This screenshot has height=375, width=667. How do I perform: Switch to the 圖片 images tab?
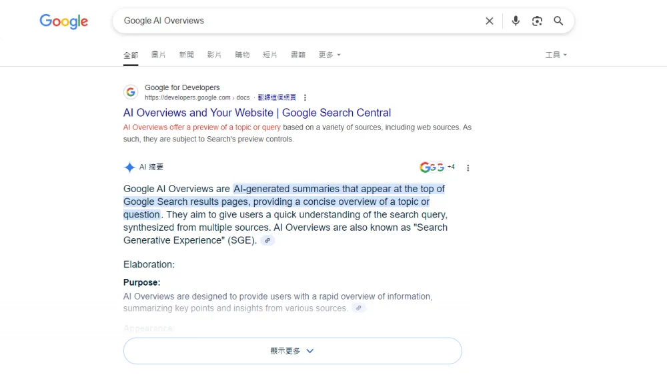point(159,55)
